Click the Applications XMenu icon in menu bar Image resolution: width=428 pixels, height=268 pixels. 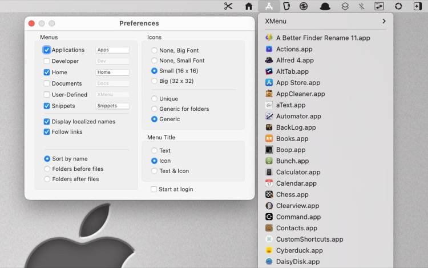coord(269,6)
